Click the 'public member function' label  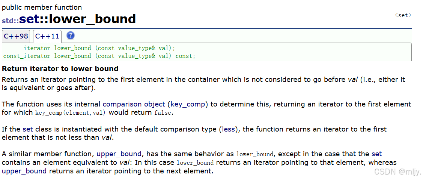point(42,7)
